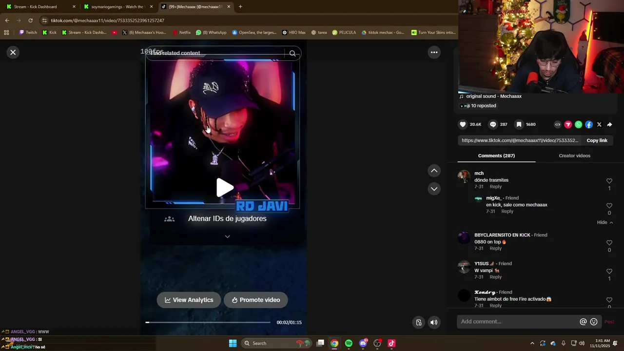Switch to Creator videos tab
The height and width of the screenshot is (351, 624).
coord(574,156)
